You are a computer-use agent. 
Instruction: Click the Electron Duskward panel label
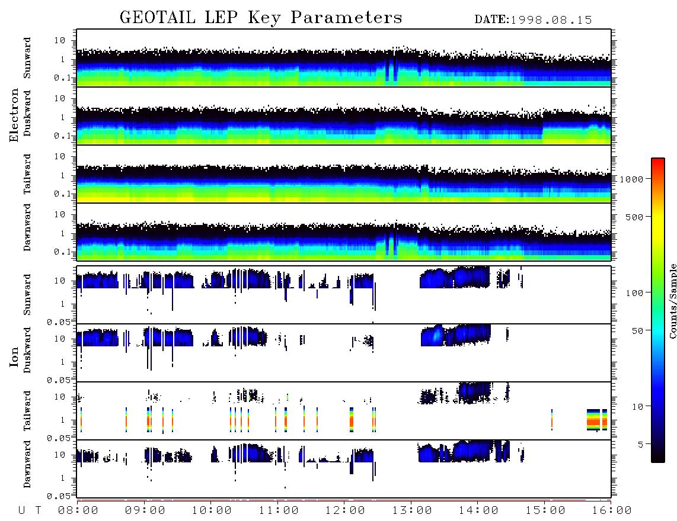pos(27,114)
